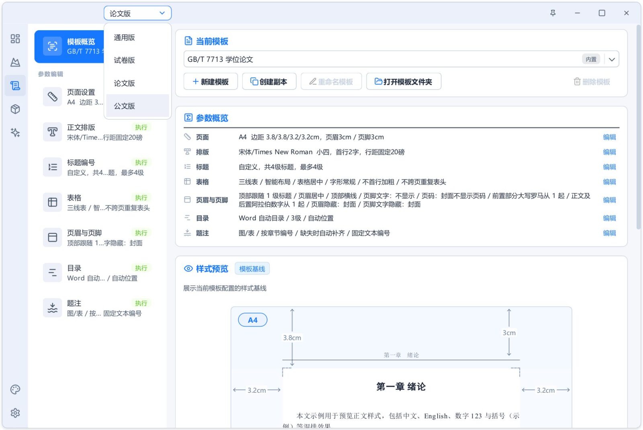The image size is (643, 430).
Task: Open 标题编号 parameter section
Action: tap(97, 167)
